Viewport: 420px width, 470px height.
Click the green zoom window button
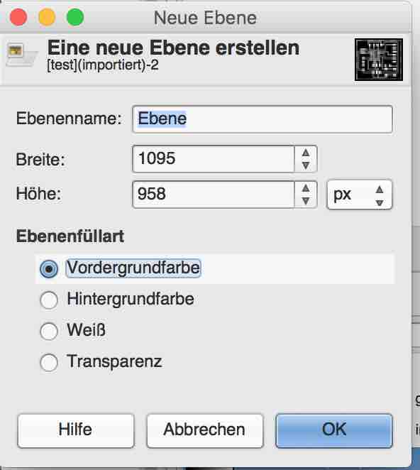75,17
